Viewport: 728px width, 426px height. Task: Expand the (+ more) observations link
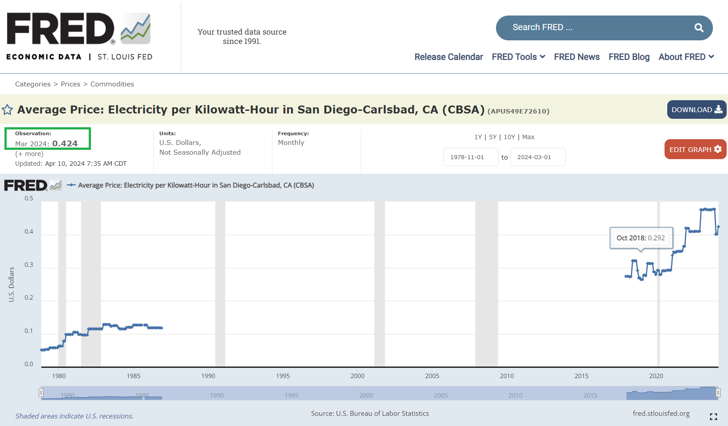point(29,154)
